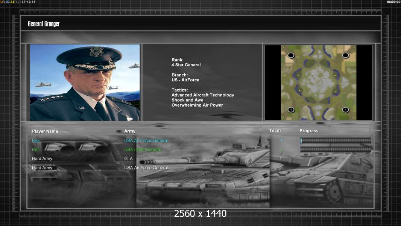
Task: Select start position marker 1 on map
Action: coord(345,110)
